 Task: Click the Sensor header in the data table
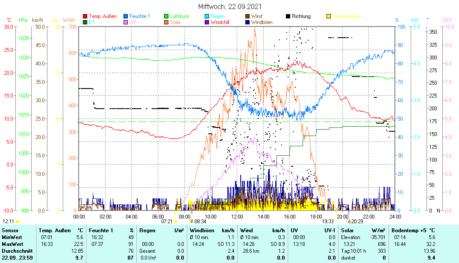pyautogui.click(x=10, y=230)
